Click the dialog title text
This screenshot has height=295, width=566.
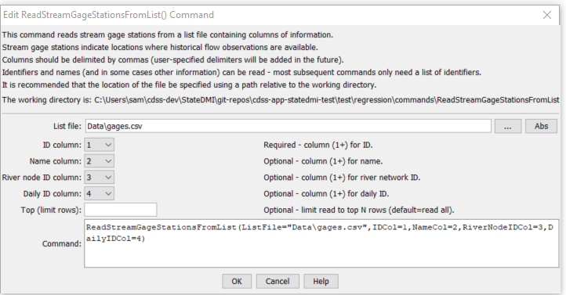[108, 15]
